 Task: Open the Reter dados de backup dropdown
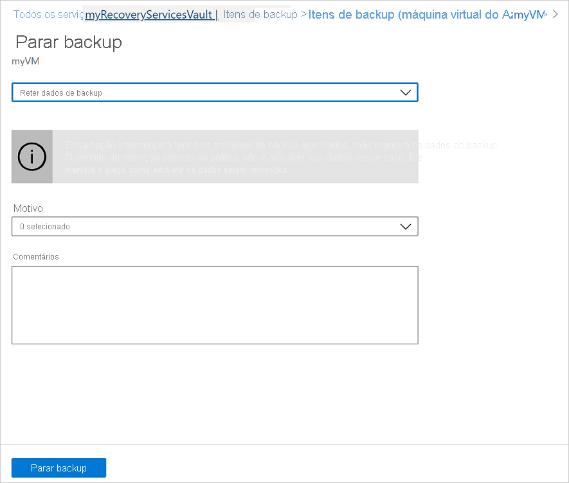[215, 92]
